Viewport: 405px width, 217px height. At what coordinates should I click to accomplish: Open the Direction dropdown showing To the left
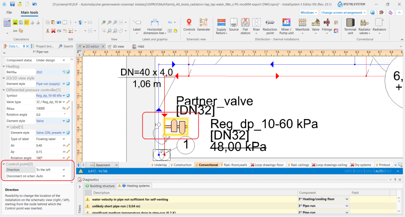(x=63, y=170)
